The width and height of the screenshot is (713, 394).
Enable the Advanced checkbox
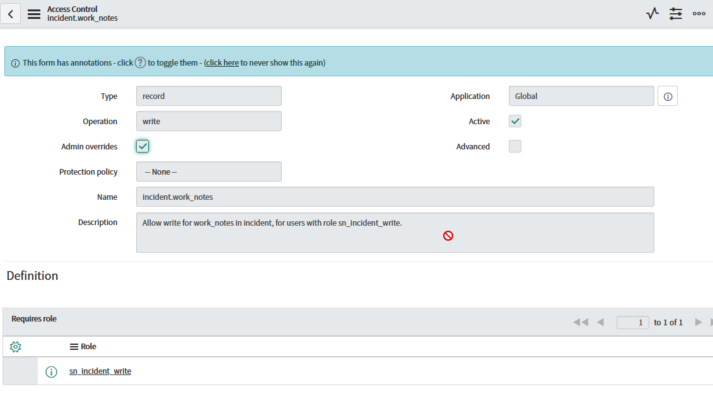tap(515, 146)
